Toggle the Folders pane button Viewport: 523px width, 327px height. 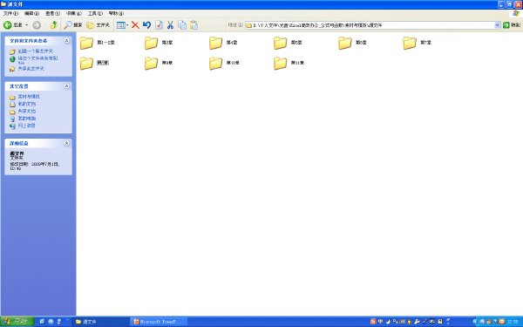(x=98, y=25)
